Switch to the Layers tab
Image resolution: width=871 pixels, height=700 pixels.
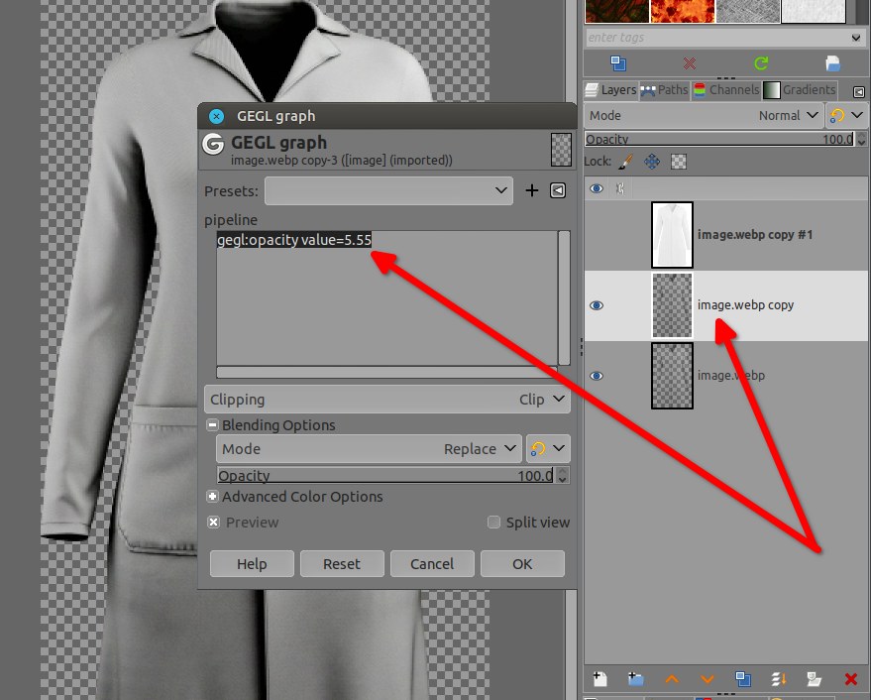[x=610, y=90]
